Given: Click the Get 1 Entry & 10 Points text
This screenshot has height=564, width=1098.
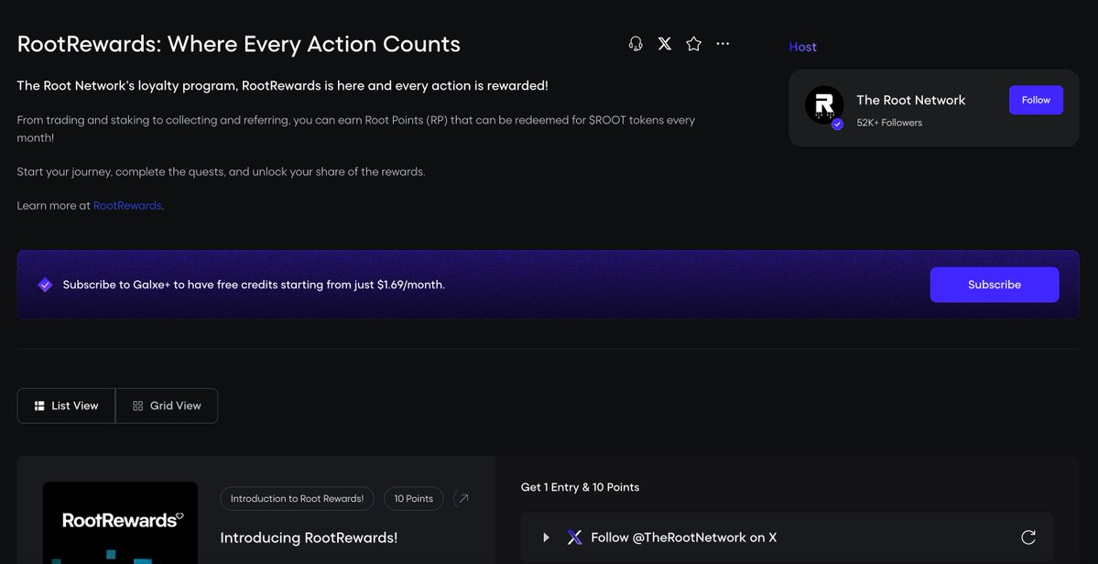Looking at the screenshot, I should 580,487.
